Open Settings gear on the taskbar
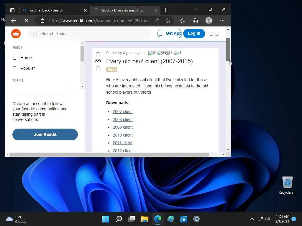Viewport: 302px width, 226px height. point(197,219)
